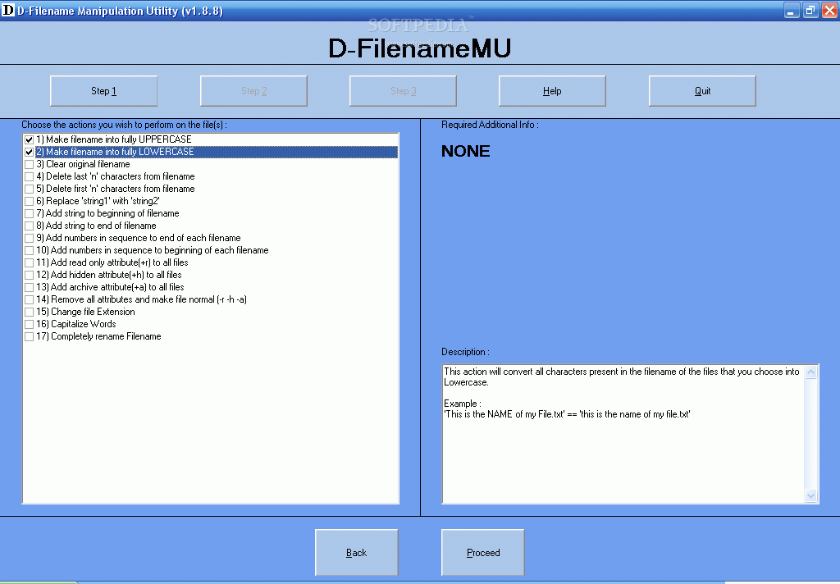Tick checkbox 9 for sequence numbers at end

(x=29, y=239)
